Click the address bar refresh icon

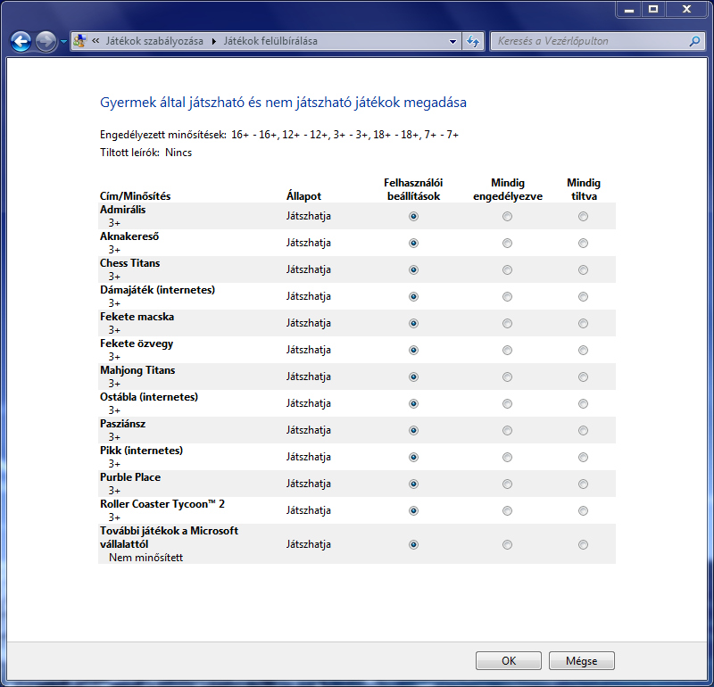(x=473, y=41)
